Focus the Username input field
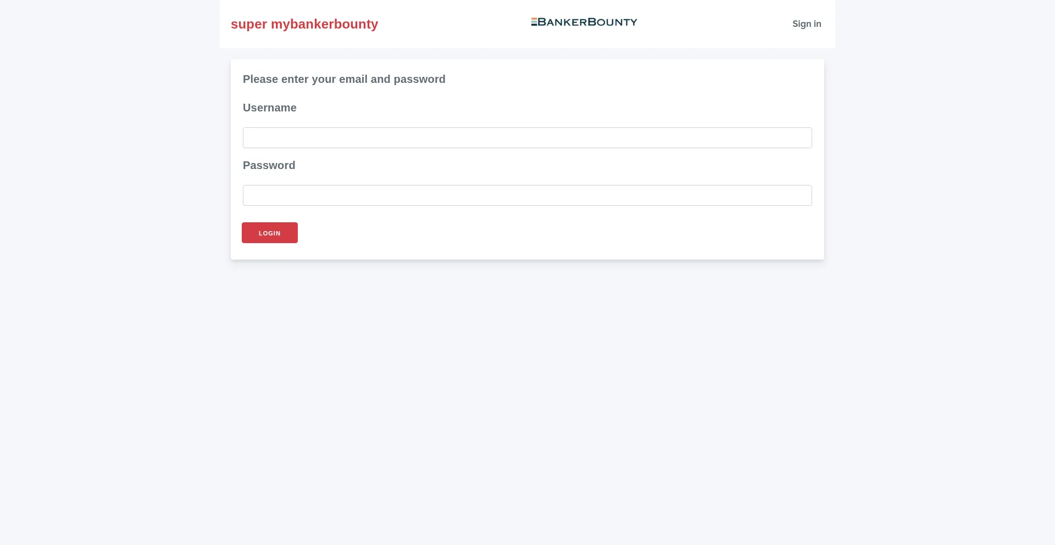Image resolution: width=1055 pixels, height=545 pixels. [527, 138]
